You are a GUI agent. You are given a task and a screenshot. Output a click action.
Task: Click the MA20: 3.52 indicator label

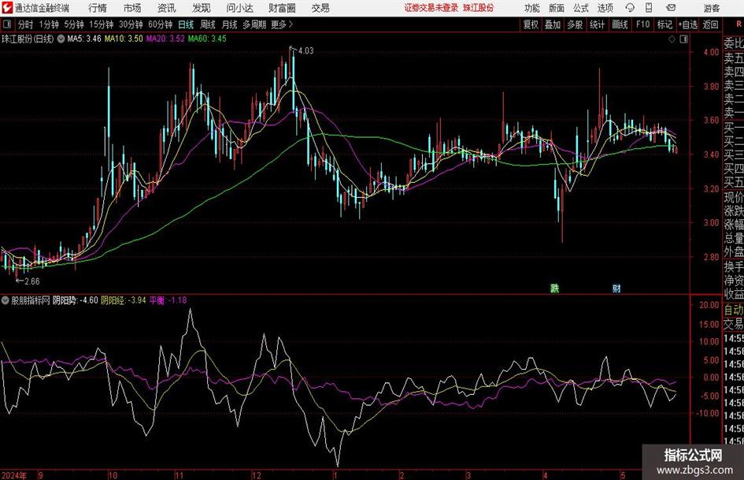(x=165, y=39)
